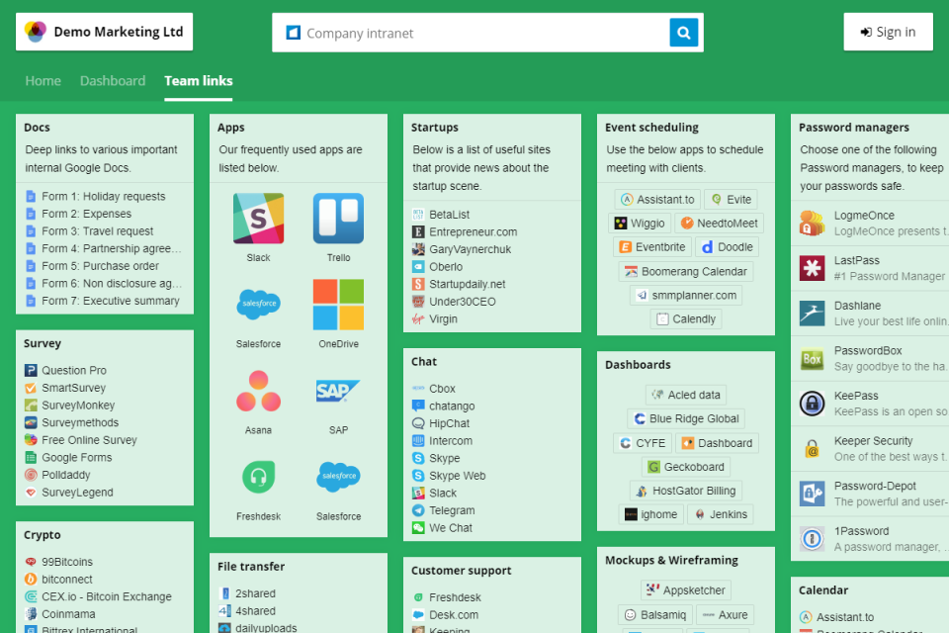The width and height of the screenshot is (949, 633).
Task: Open the Acled data dashboard button
Action: click(x=686, y=395)
